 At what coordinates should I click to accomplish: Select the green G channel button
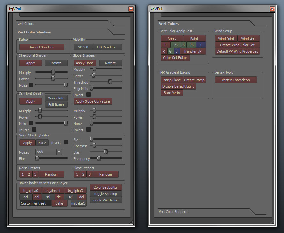170,51
